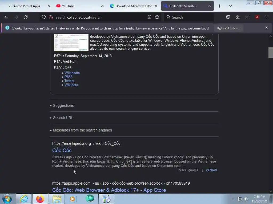This screenshot has width=273, height=204.
Task: Click the P571 date text
Action: [83, 56]
